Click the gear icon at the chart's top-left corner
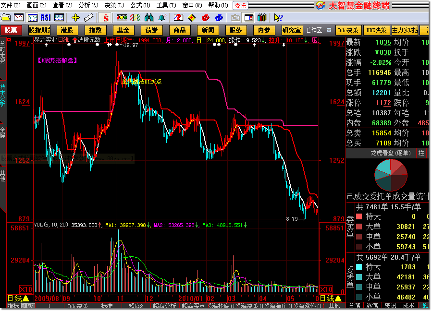Image resolution: width=432 pixels, height=311 pixels. point(9,40)
